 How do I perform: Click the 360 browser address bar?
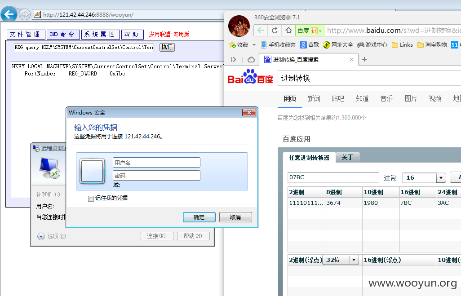click(394, 30)
